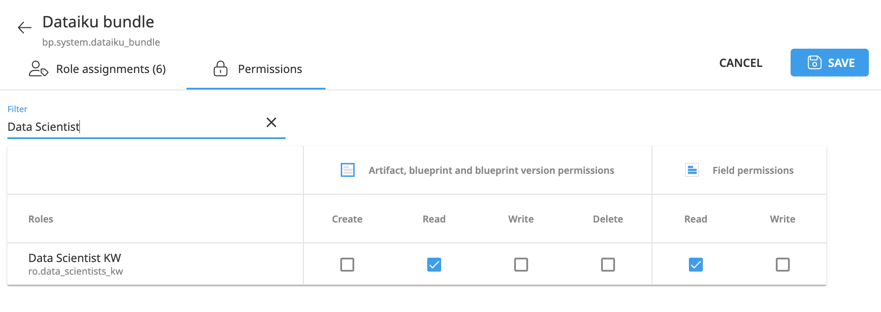Enable field Write for Data Scientist KW
The image size is (881, 312).
[x=783, y=265]
